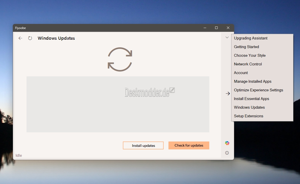Go to next page with right arrow icon
300x184 pixels.
tap(228, 93)
